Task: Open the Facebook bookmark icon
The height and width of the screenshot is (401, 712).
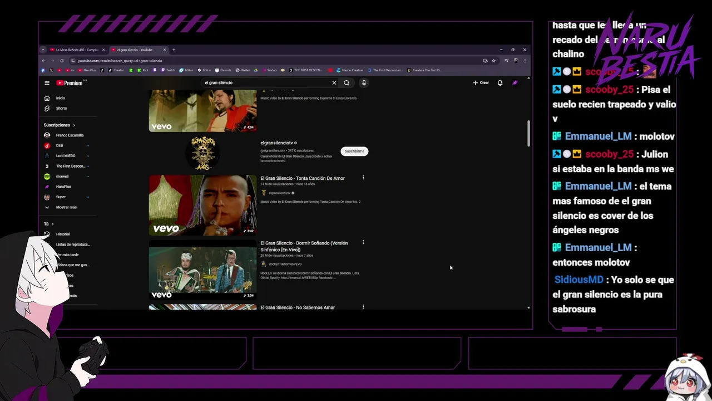Action: 43,70
